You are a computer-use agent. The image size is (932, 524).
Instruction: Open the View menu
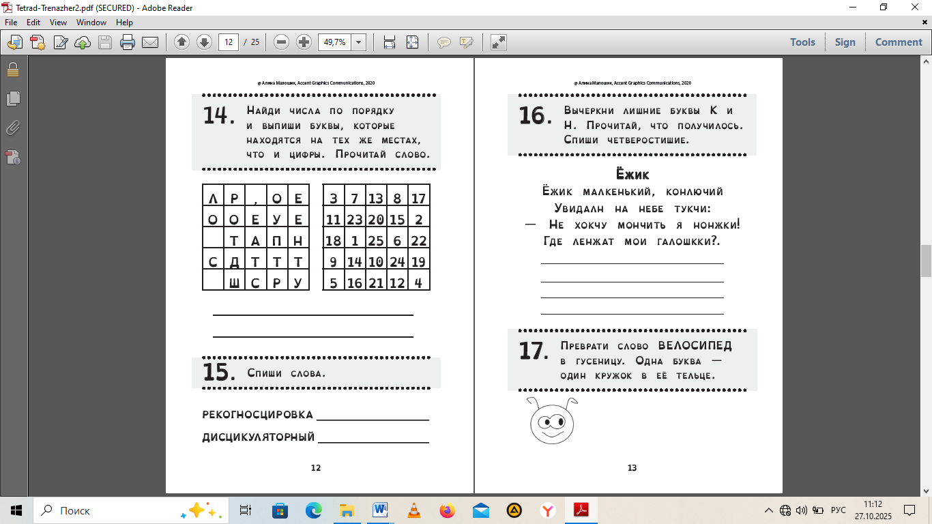coord(58,23)
